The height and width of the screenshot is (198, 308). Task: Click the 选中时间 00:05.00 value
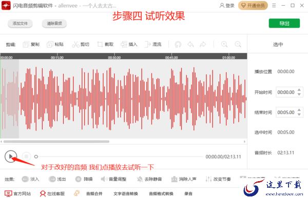[x=286, y=133]
